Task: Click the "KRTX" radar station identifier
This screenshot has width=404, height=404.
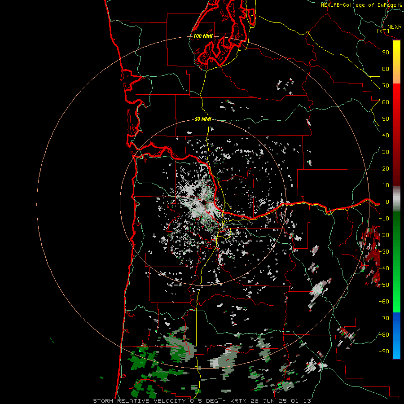Action: pyautogui.click(x=239, y=401)
